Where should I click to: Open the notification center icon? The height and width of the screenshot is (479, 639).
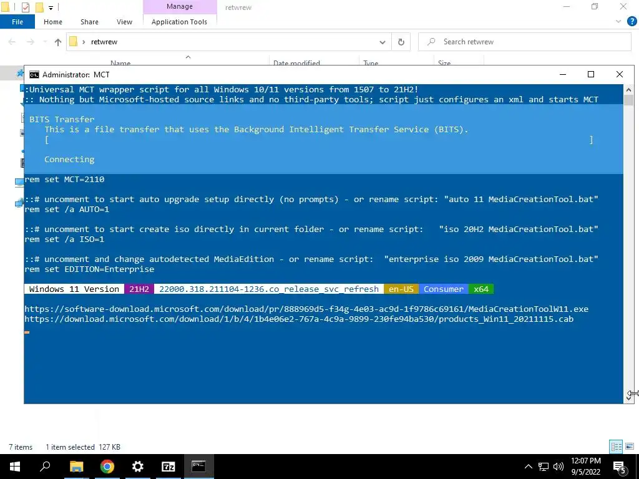[x=620, y=467]
